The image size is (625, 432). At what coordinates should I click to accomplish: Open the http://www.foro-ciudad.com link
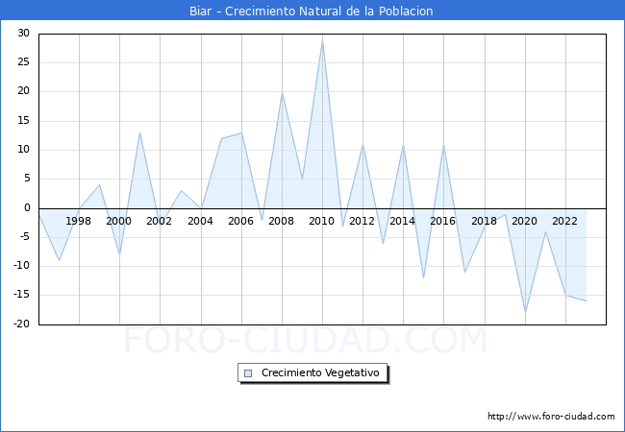(x=551, y=417)
